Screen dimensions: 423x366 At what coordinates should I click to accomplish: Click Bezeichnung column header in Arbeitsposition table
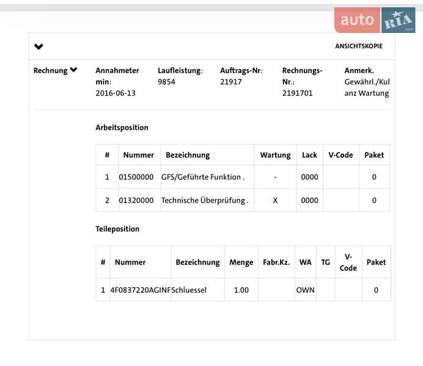(188, 155)
